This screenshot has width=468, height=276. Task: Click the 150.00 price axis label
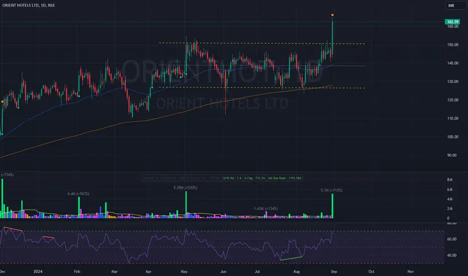click(452, 45)
